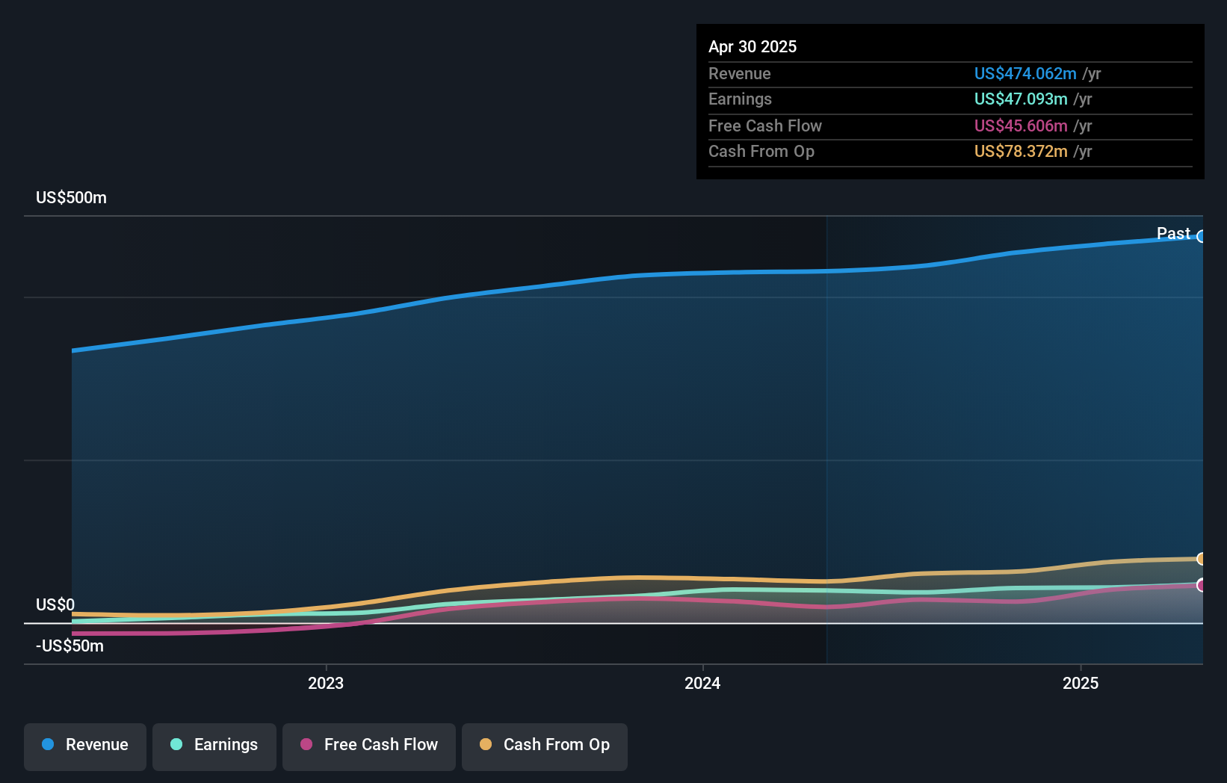Click the Free Cash Flow label in tooltip
1227x783 pixels.
(x=765, y=126)
